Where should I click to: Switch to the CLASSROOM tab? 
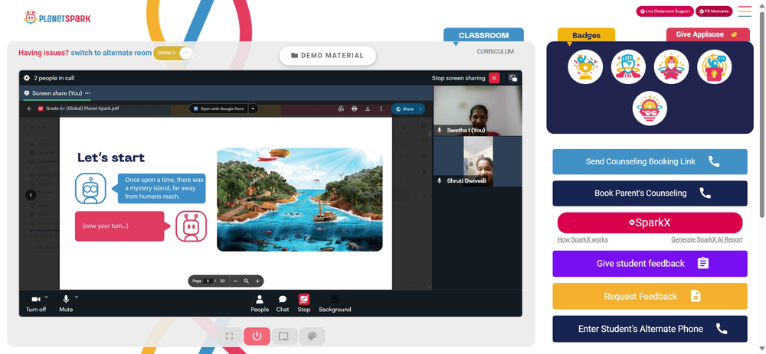483,35
